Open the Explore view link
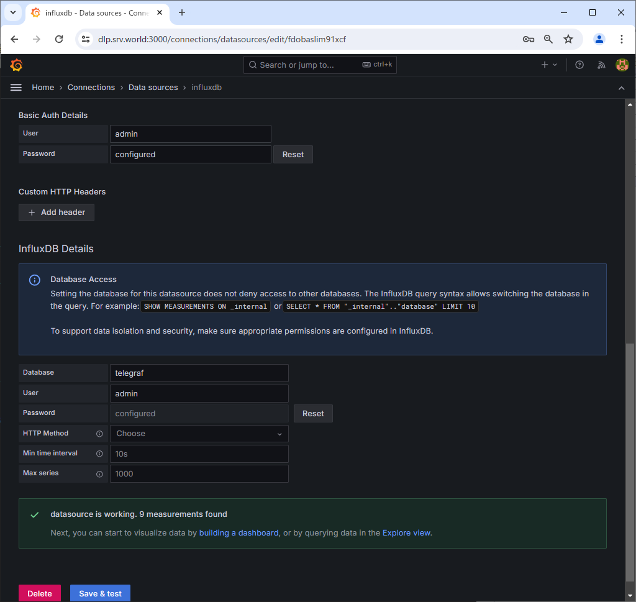The width and height of the screenshot is (636, 602). [x=406, y=532]
